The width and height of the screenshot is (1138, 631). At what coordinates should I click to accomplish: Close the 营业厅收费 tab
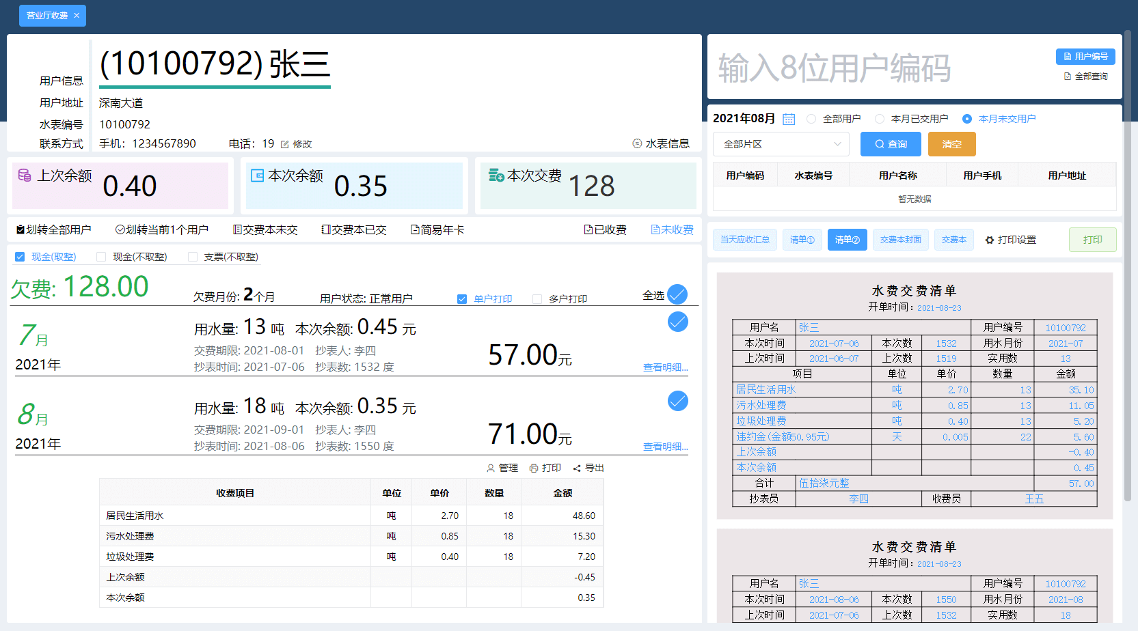pyautogui.click(x=77, y=15)
